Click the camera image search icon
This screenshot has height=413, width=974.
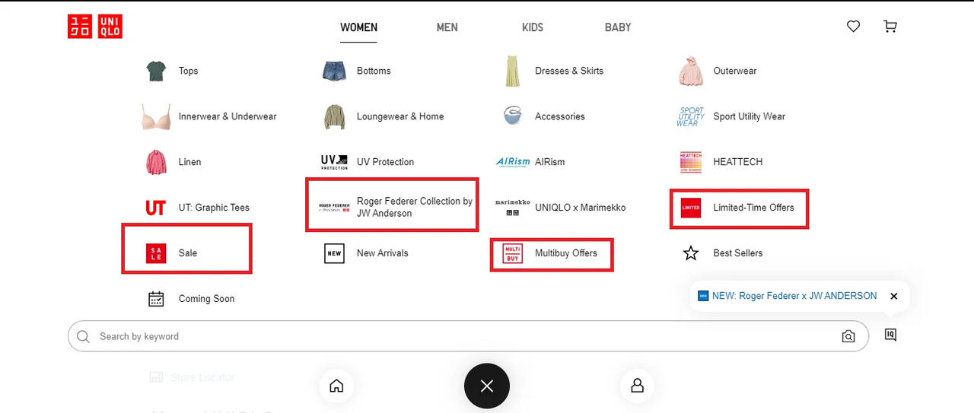[848, 336]
